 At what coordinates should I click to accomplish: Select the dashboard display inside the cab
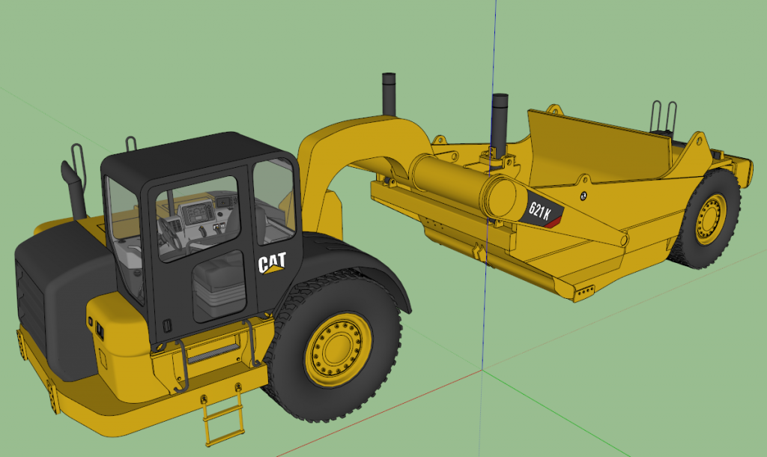click(198, 214)
